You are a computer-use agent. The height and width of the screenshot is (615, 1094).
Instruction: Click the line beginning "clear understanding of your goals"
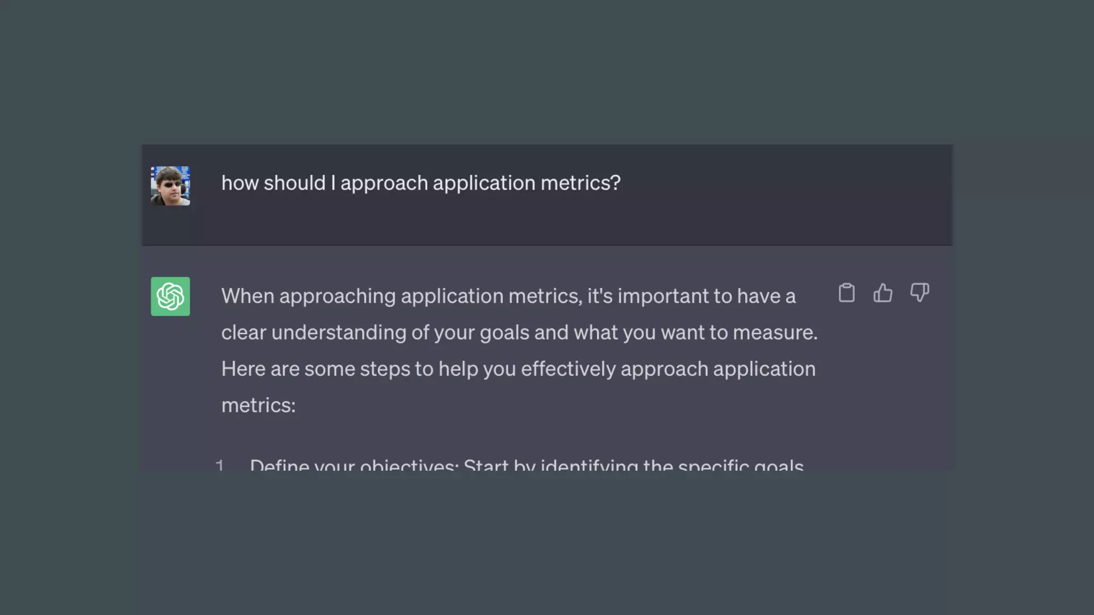[519, 333]
